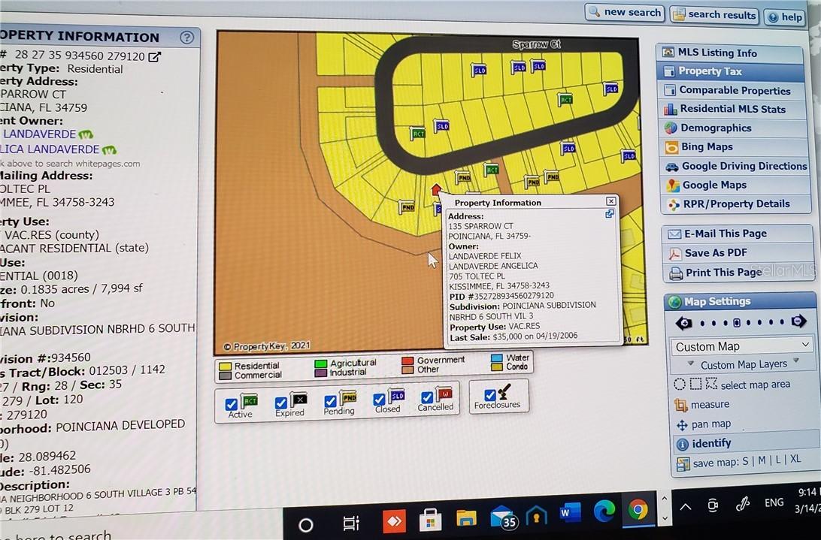Uncheck the Closed listings checkbox
Viewport: 821px width, 540px height.
379,400
